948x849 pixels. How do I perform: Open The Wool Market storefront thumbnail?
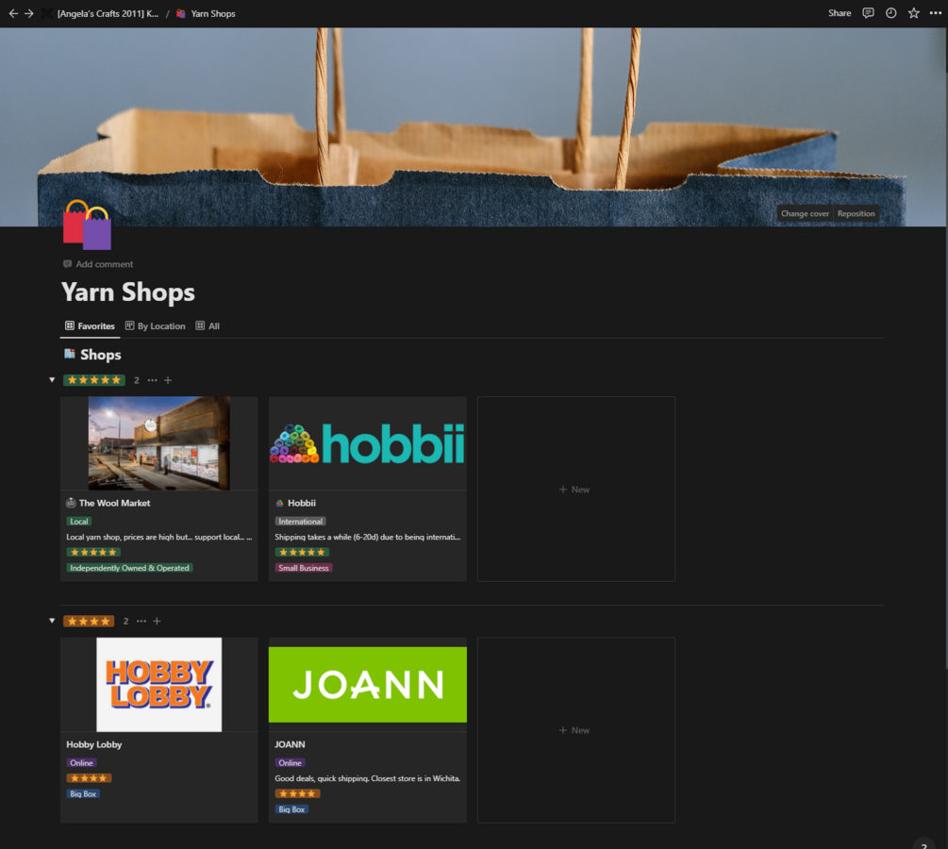(x=159, y=443)
